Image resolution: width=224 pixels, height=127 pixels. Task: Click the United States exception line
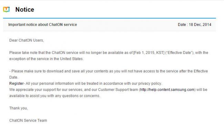coord(47,59)
